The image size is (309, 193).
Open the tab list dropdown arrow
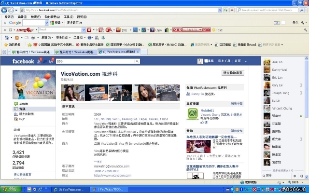click(9, 52)
